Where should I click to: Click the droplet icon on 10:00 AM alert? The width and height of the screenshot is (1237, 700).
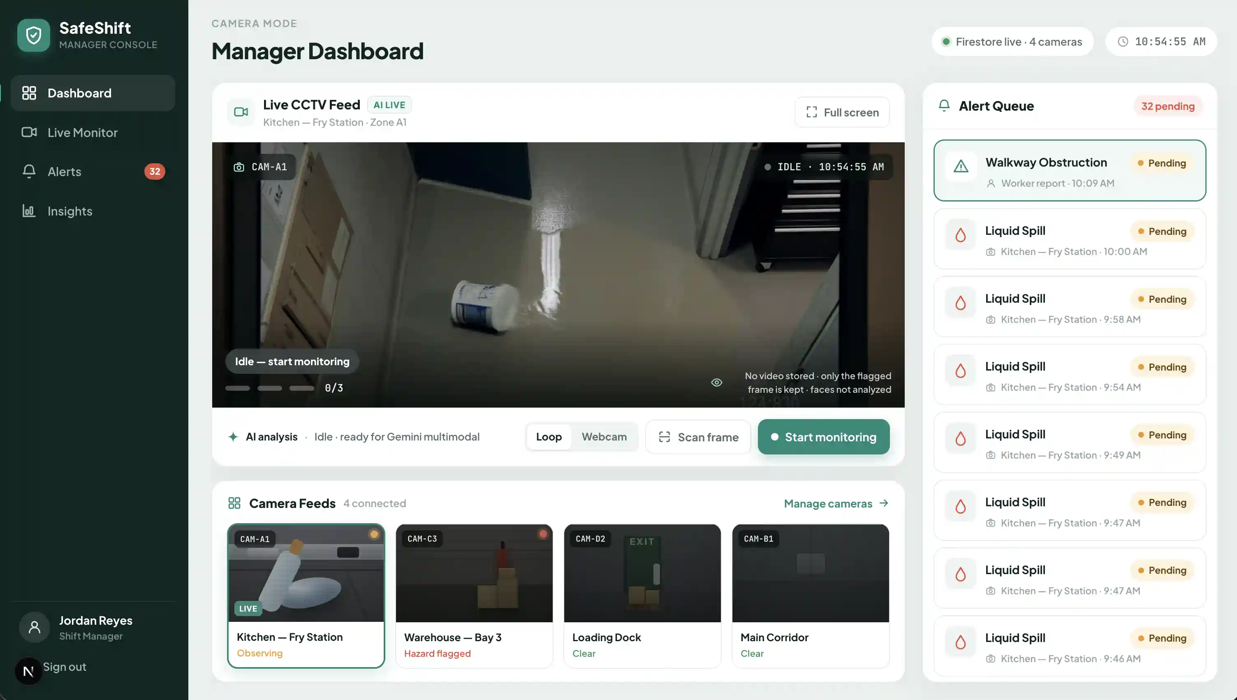pos(960,235)
